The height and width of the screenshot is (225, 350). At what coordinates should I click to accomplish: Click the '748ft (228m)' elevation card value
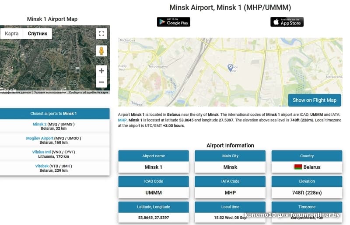[x=307, y=193]
